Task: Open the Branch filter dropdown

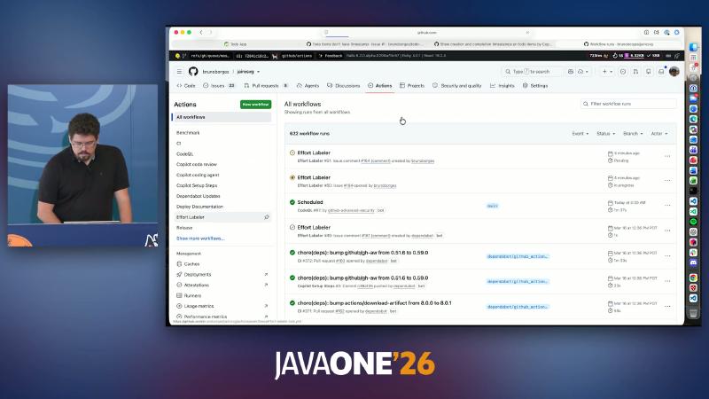Action: pos(633,134)
